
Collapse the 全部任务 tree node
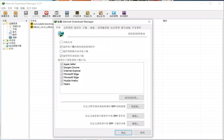[x=4, y=24]
